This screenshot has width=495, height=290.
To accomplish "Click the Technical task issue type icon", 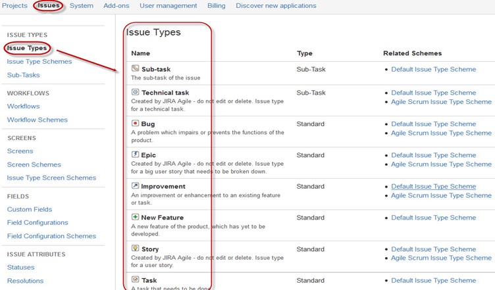I will [135, 93].
